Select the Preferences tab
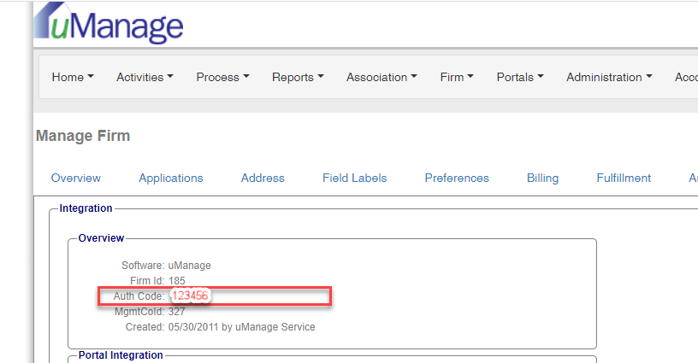Image resolution: width=698 pixels, height=363 pixels. tap(457, 179)
